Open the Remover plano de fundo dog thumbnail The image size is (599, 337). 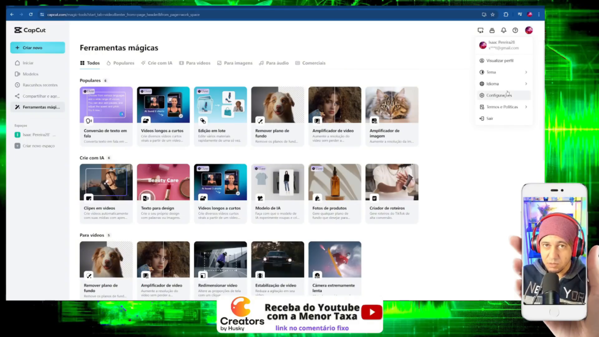tap(277, 105)
